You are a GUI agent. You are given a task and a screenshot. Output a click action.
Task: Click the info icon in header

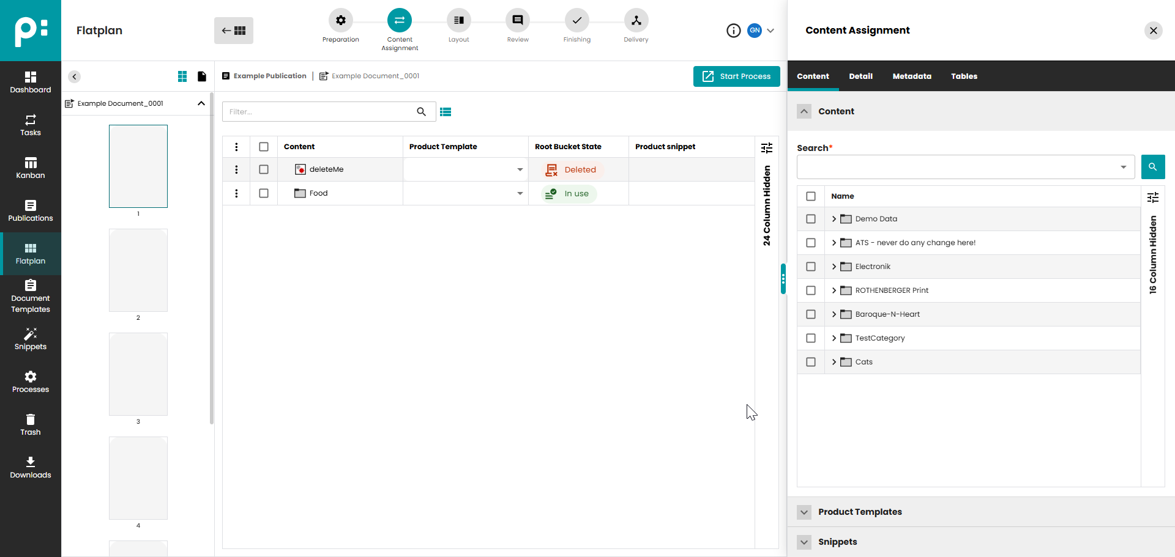click(733, 31)
